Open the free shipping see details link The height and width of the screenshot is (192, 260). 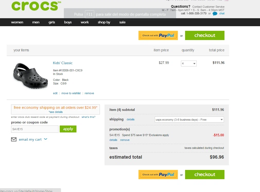[56, 112]
